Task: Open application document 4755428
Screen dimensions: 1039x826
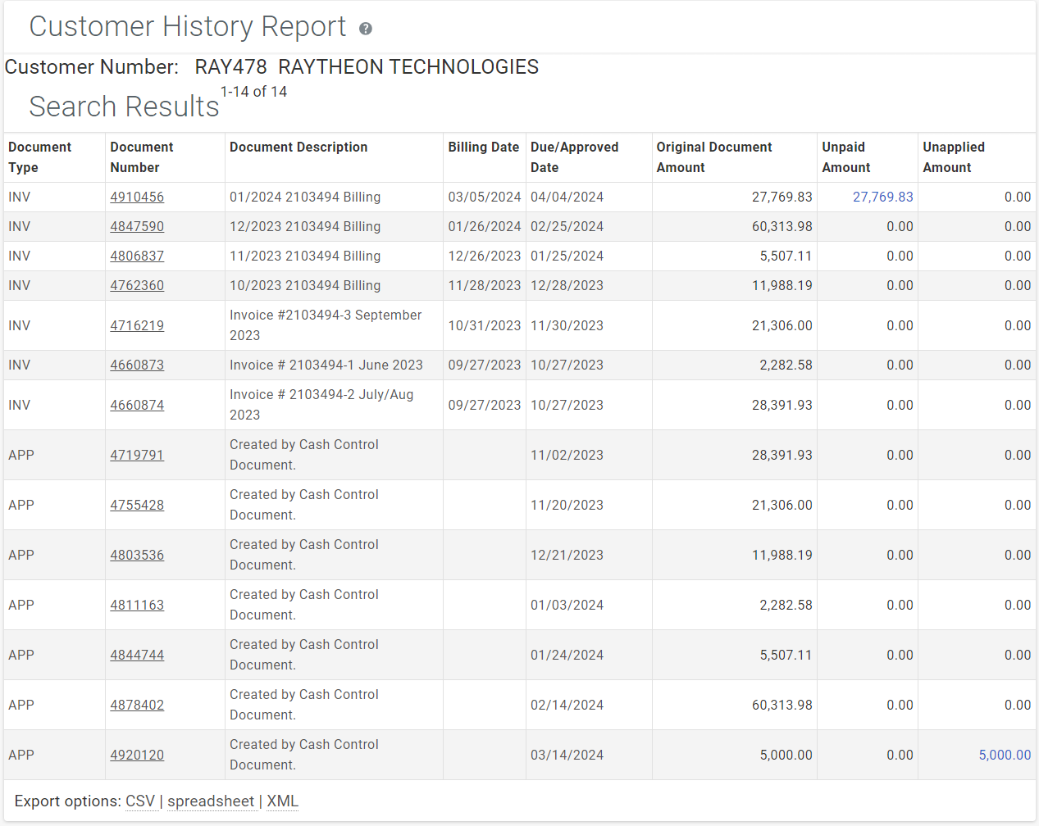Action: click(137, 505)
